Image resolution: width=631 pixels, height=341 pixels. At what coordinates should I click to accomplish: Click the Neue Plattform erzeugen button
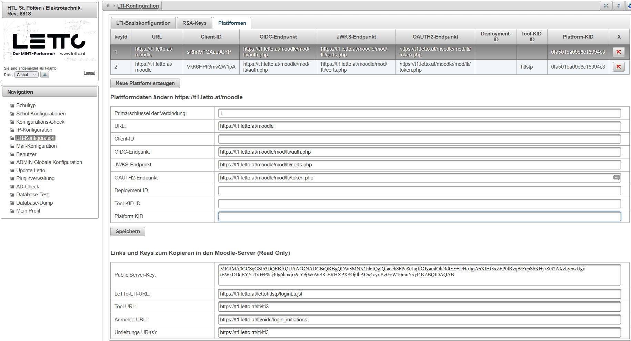(x=145, y=83)
